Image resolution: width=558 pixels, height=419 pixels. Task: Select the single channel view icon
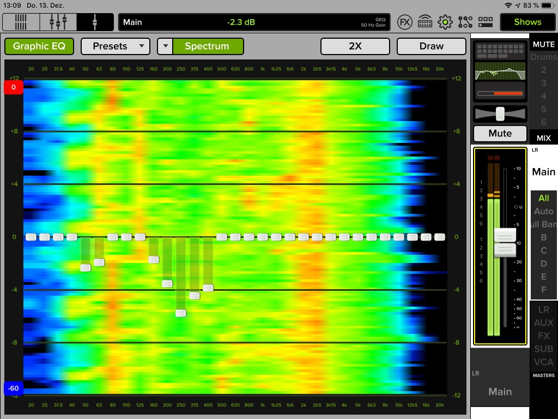(95, 22)
